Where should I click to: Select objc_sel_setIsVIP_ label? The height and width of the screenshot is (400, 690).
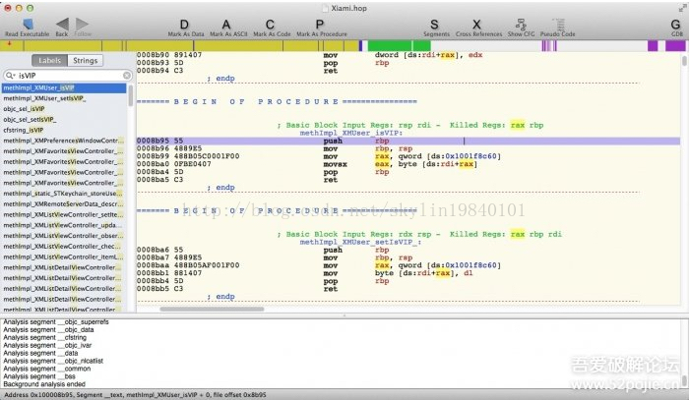[x=64, y=120]
